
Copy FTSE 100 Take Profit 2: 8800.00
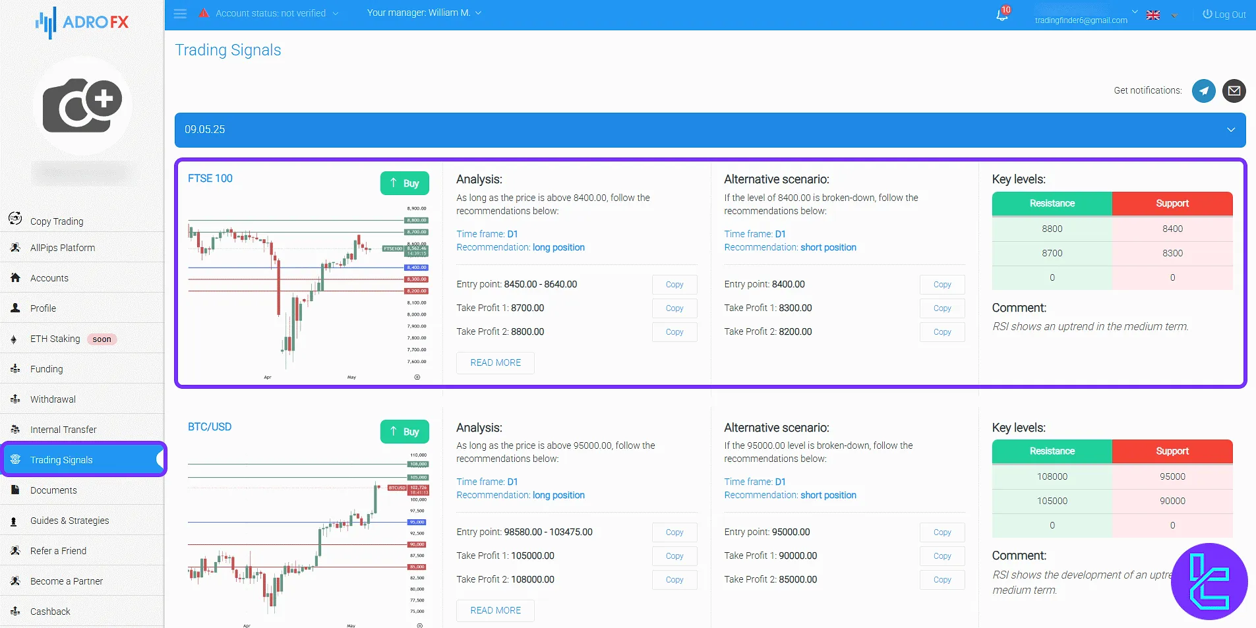674,332
